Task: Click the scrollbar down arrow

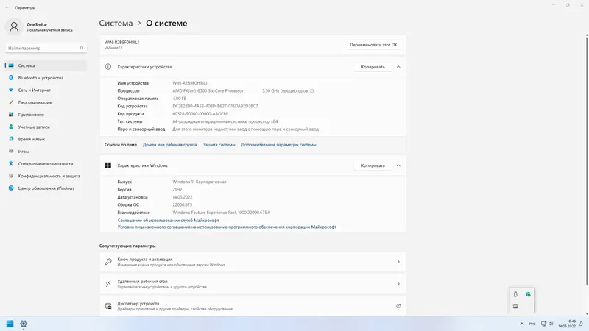Action: click(587, 314)
